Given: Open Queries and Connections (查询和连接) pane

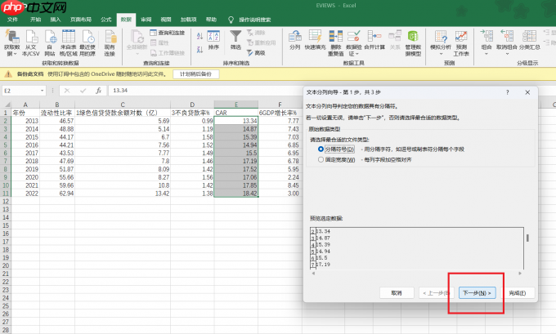Looking at the screenshot, I should [x=168, y=33].
